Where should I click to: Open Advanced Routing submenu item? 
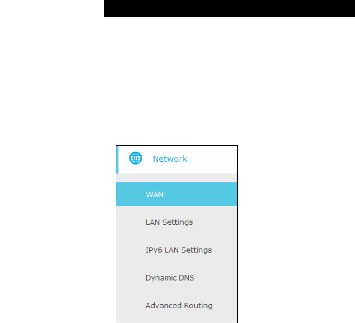coord(177,306)
